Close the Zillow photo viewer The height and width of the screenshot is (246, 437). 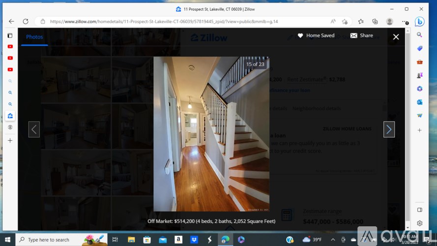pos(396,37)
